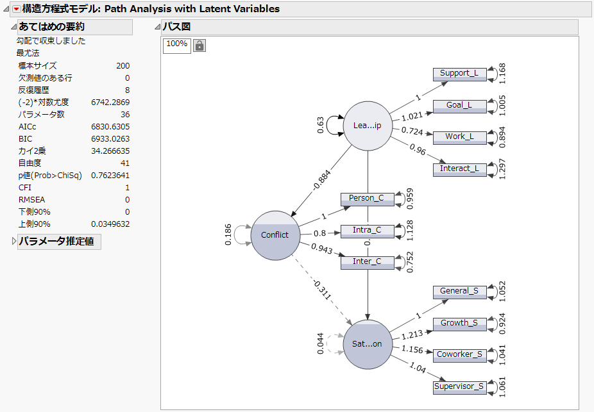The image size is (594, 412).
Task: Select the Inter_C indicator box
Action: [x=368, y=263]
